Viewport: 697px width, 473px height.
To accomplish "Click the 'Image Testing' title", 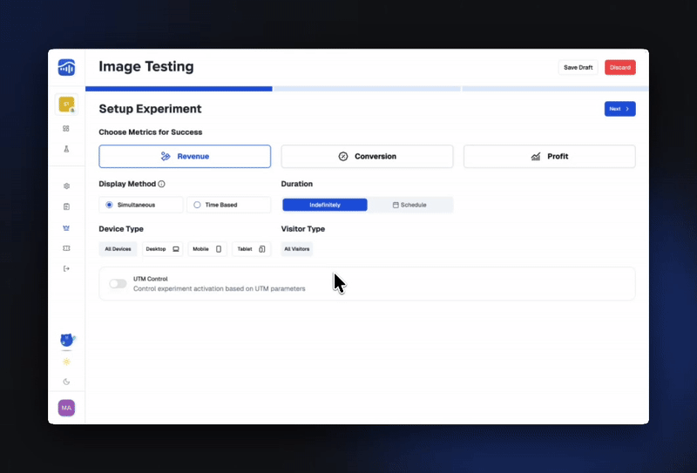I will tap(146, 67).
